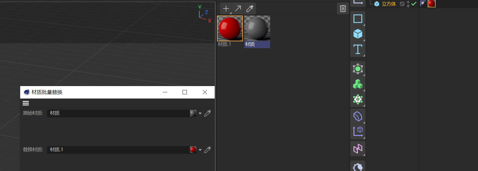
Task: Click the layer square icon on 立方体 row
Action: point(402,4)
